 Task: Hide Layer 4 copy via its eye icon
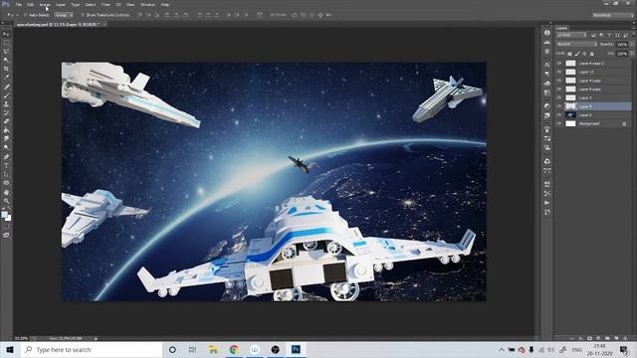(559, 81)
